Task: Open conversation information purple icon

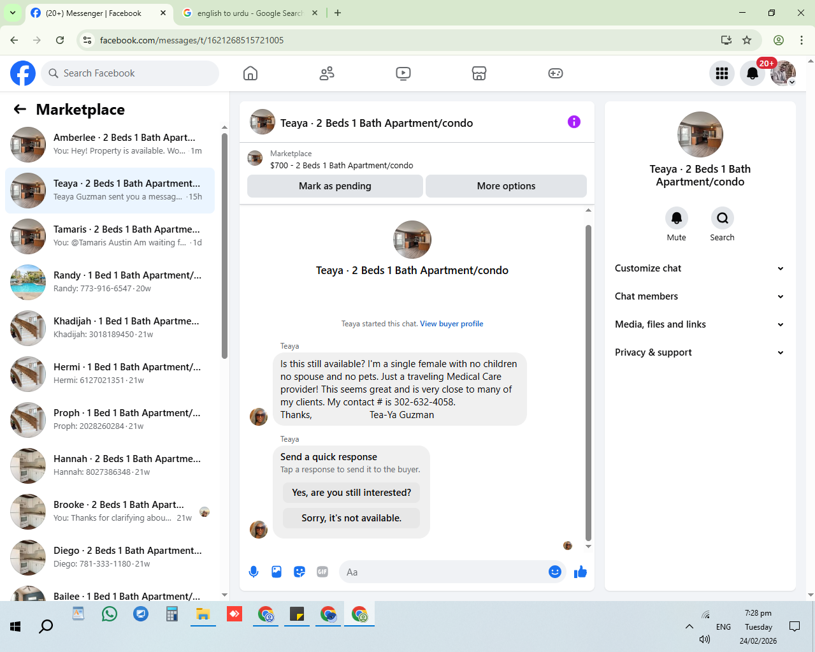Action: coord(574,122)
